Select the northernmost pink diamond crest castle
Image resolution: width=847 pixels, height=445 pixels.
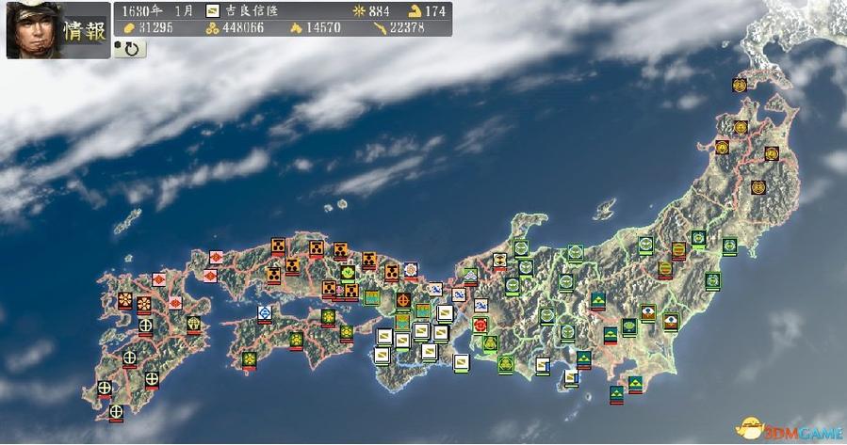216,258
